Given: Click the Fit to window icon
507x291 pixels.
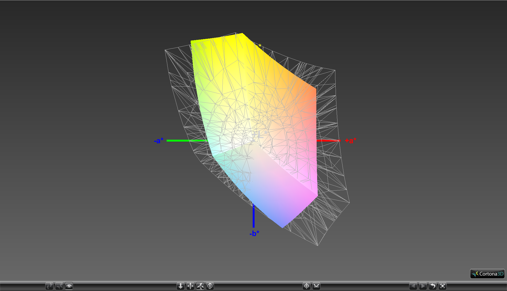Looking at the screenshot, I should [443, 286].
